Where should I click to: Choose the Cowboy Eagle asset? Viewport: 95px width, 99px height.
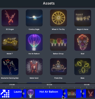34,18
